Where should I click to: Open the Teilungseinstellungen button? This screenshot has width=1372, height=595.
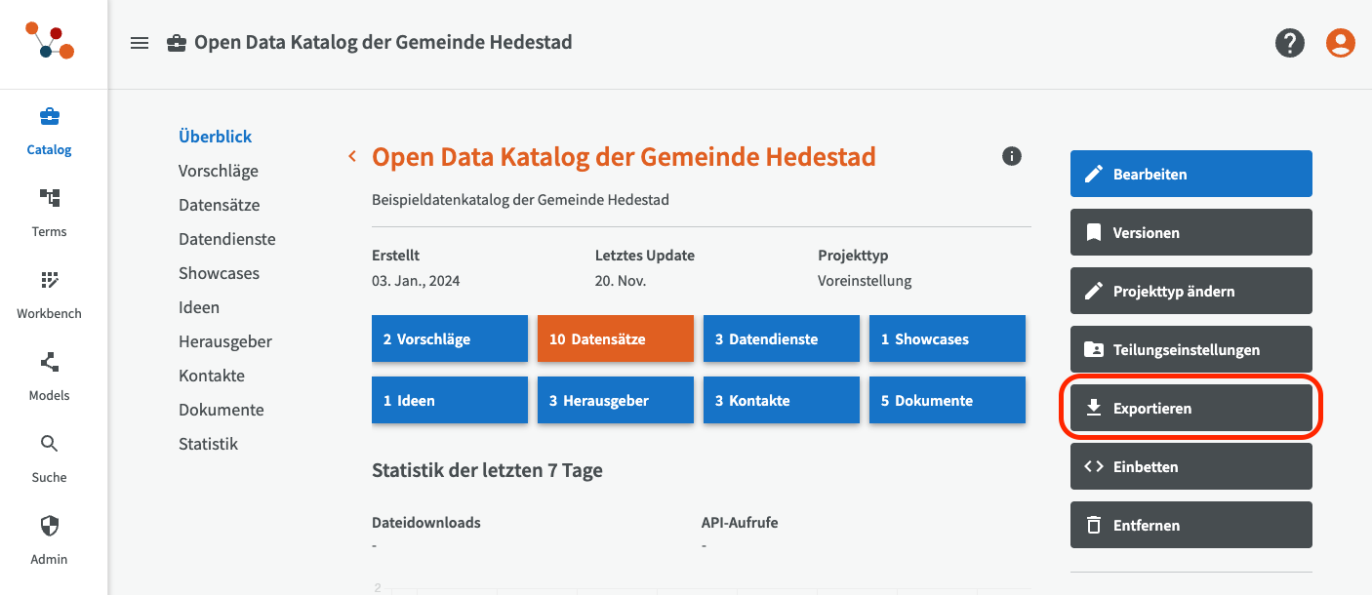click(x=1190, y=350)
